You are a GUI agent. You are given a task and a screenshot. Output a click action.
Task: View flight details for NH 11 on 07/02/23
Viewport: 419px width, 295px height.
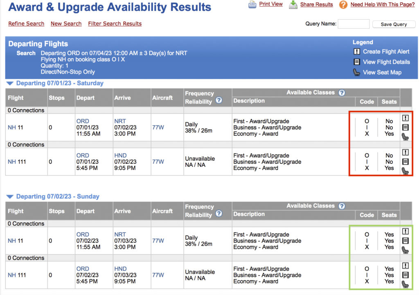[x=405, y=241]
